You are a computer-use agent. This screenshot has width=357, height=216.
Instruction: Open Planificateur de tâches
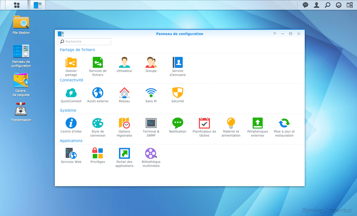tap(204, 127)
